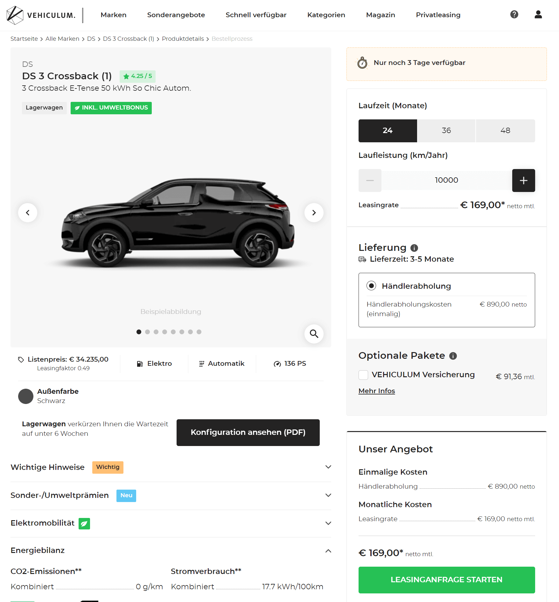The height and width of the screenshot is (602, 559).
Task: Select the Händlerabholung radio button
Action: tap(371, 286)
